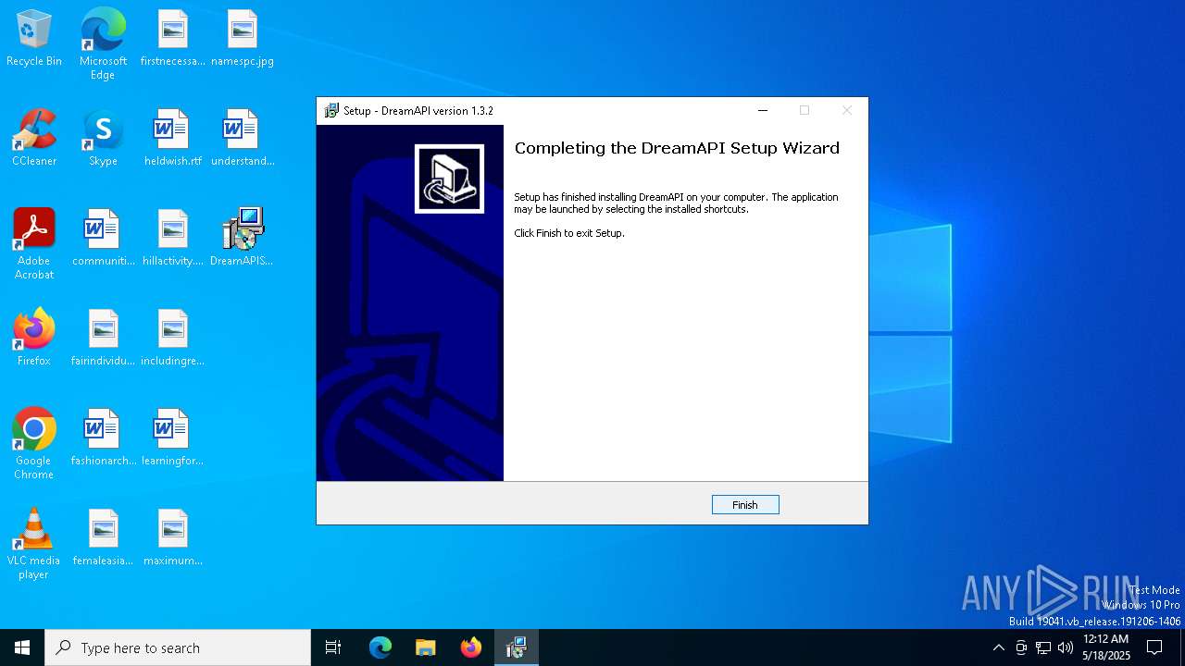This screenshot has height=666, width=1185.
Task: Click the installer disk logo image in wizard
Action: (x=449, y=179)
